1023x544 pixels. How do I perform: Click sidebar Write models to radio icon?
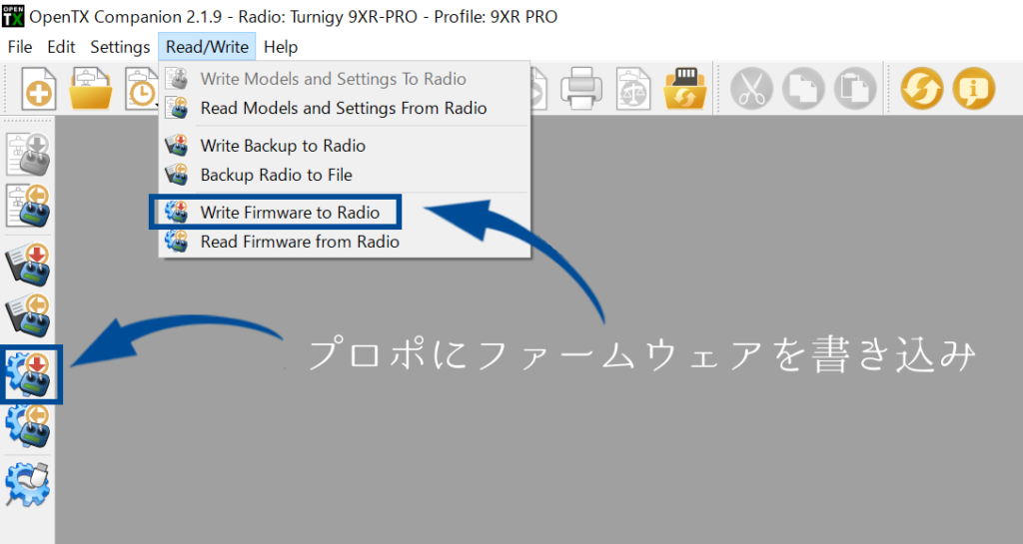[x=28, y=155]
